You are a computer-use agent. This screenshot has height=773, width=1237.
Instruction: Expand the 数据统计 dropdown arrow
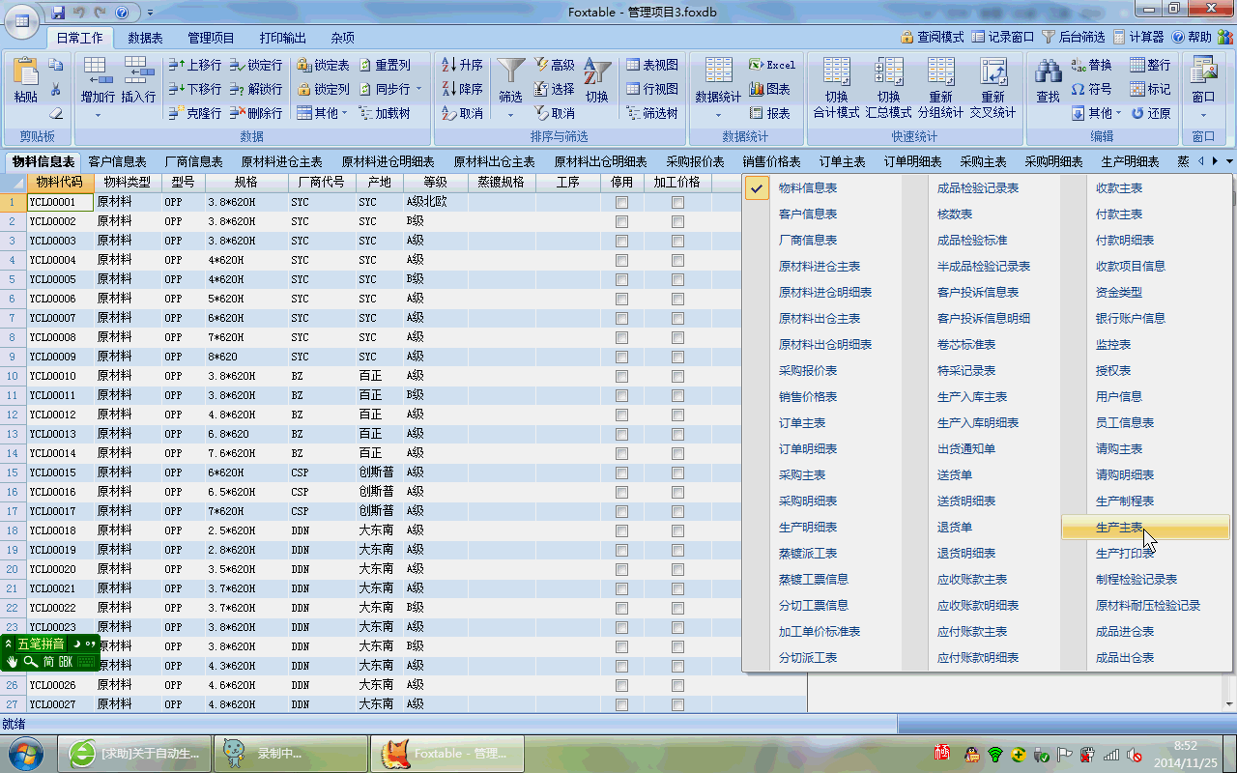(x=718, y=115)
